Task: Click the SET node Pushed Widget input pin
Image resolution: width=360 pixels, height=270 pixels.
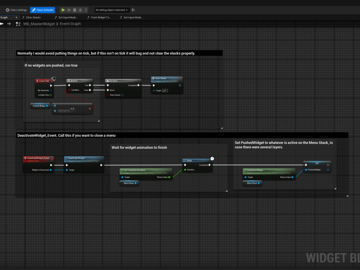Action: pyautogui.click(x=306, y=170)
